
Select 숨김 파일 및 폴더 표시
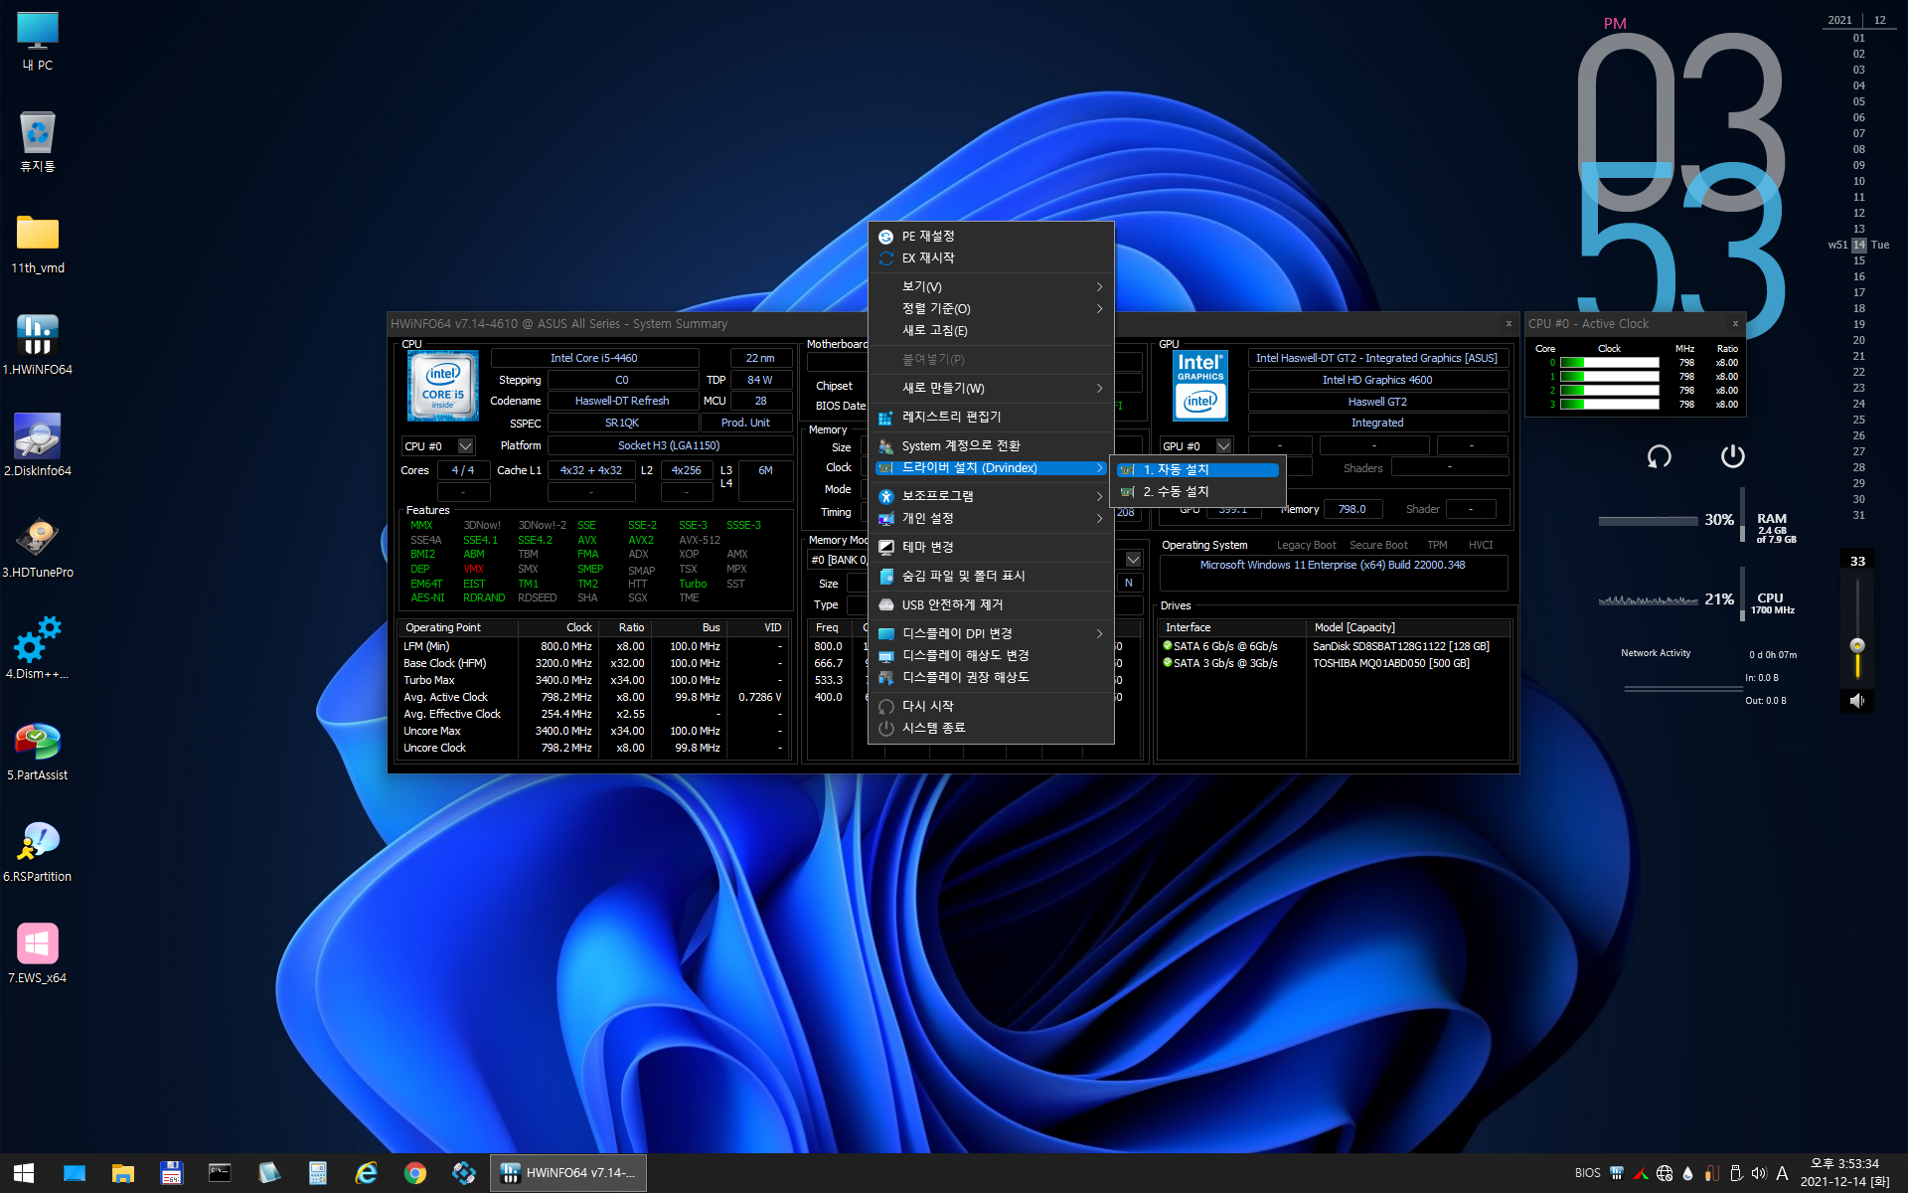tap(991, 576)
